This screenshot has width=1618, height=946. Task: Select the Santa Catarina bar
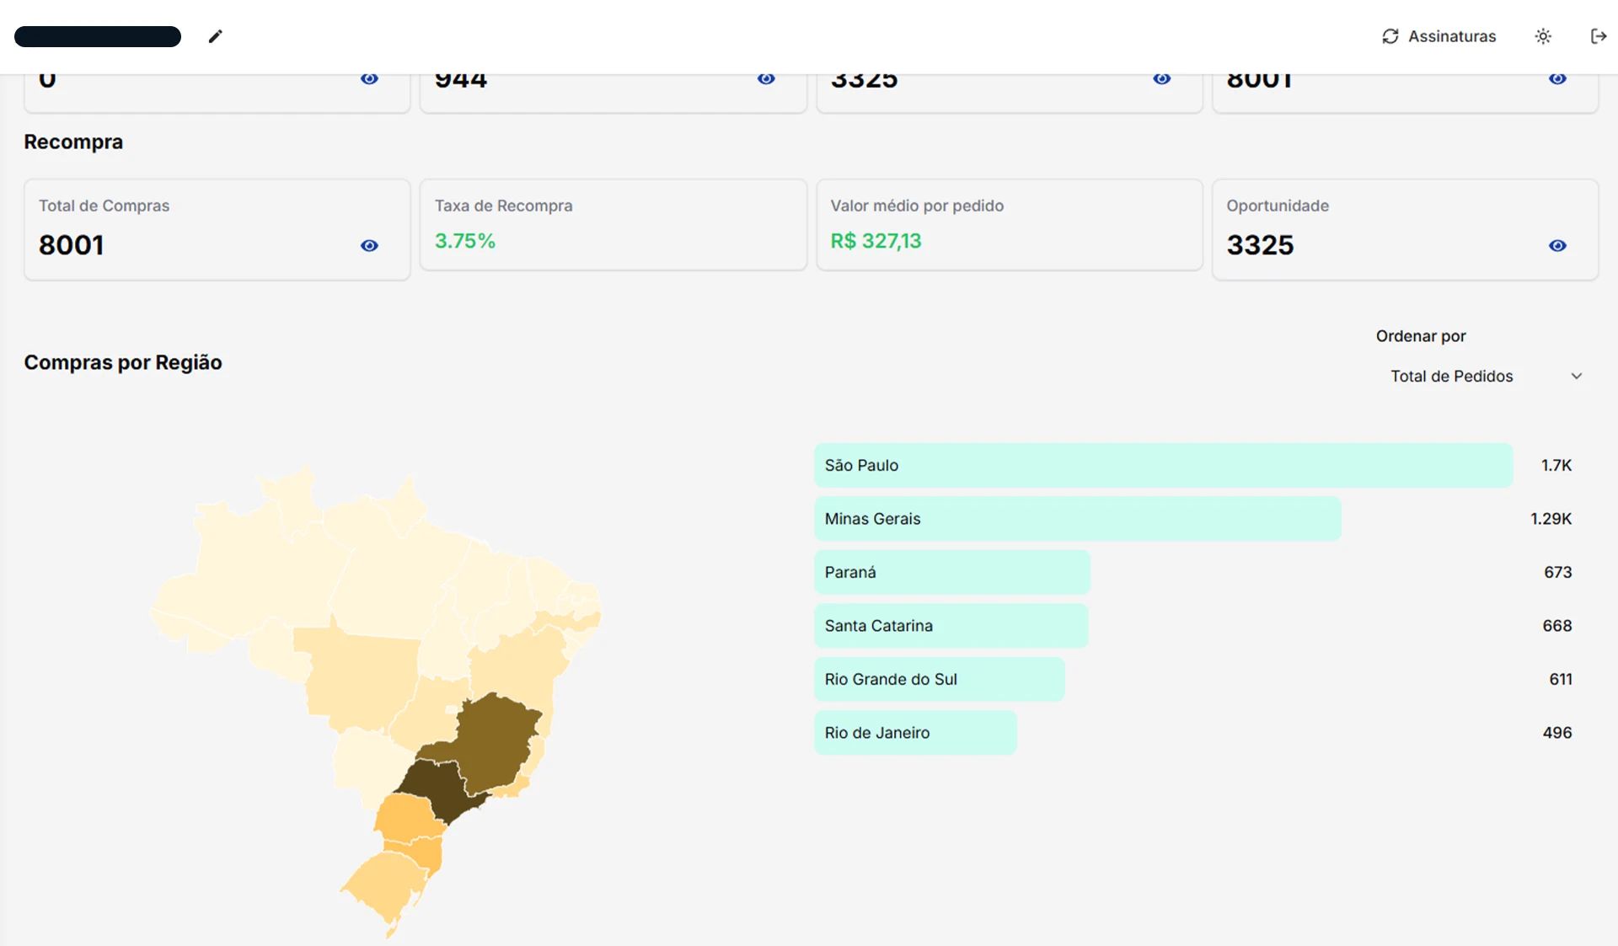click(x=951, y=625)
